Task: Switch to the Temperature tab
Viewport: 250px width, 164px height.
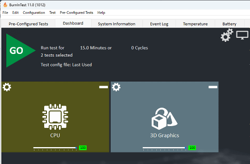Action: pyautogui.click(x=195, y=24)
